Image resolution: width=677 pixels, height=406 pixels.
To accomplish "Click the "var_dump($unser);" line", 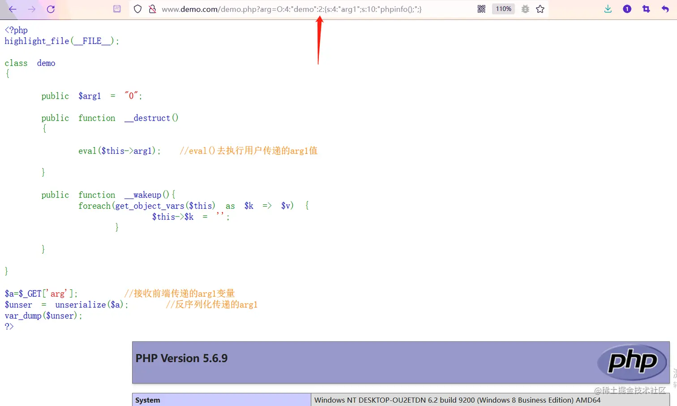I will [x=43, y=316].
